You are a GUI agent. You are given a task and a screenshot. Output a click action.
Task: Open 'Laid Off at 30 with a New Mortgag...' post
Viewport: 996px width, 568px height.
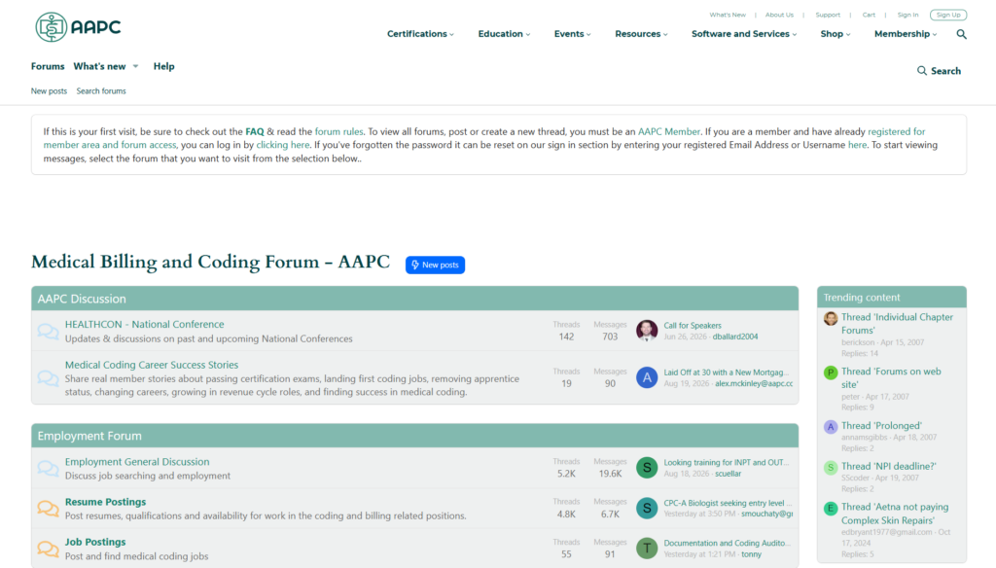[x=726, y=373]
